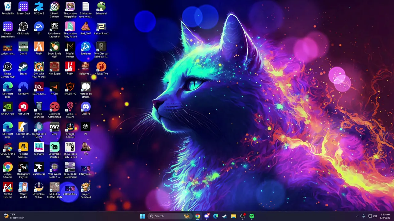This screenshot has width=394, height=221.
Task: Select The Jackbox Party Pack 3 icon
Action: [70, 150]
